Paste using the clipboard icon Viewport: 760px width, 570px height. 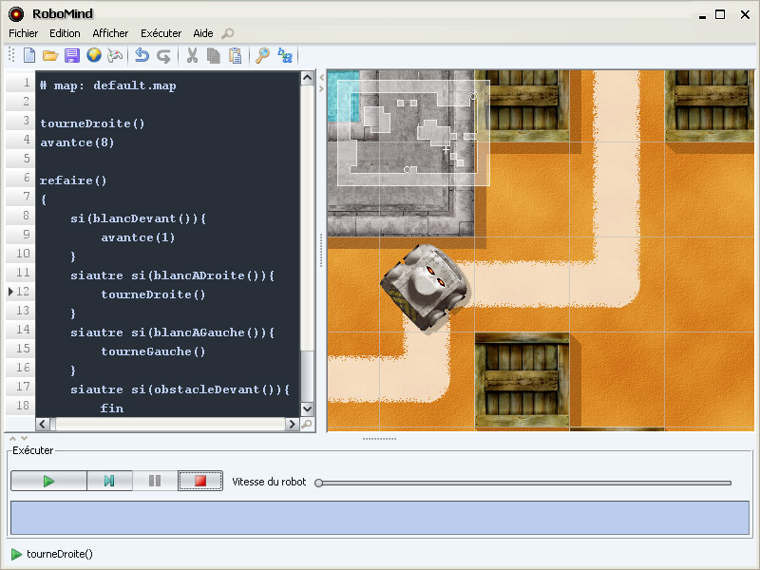(235, 56)
